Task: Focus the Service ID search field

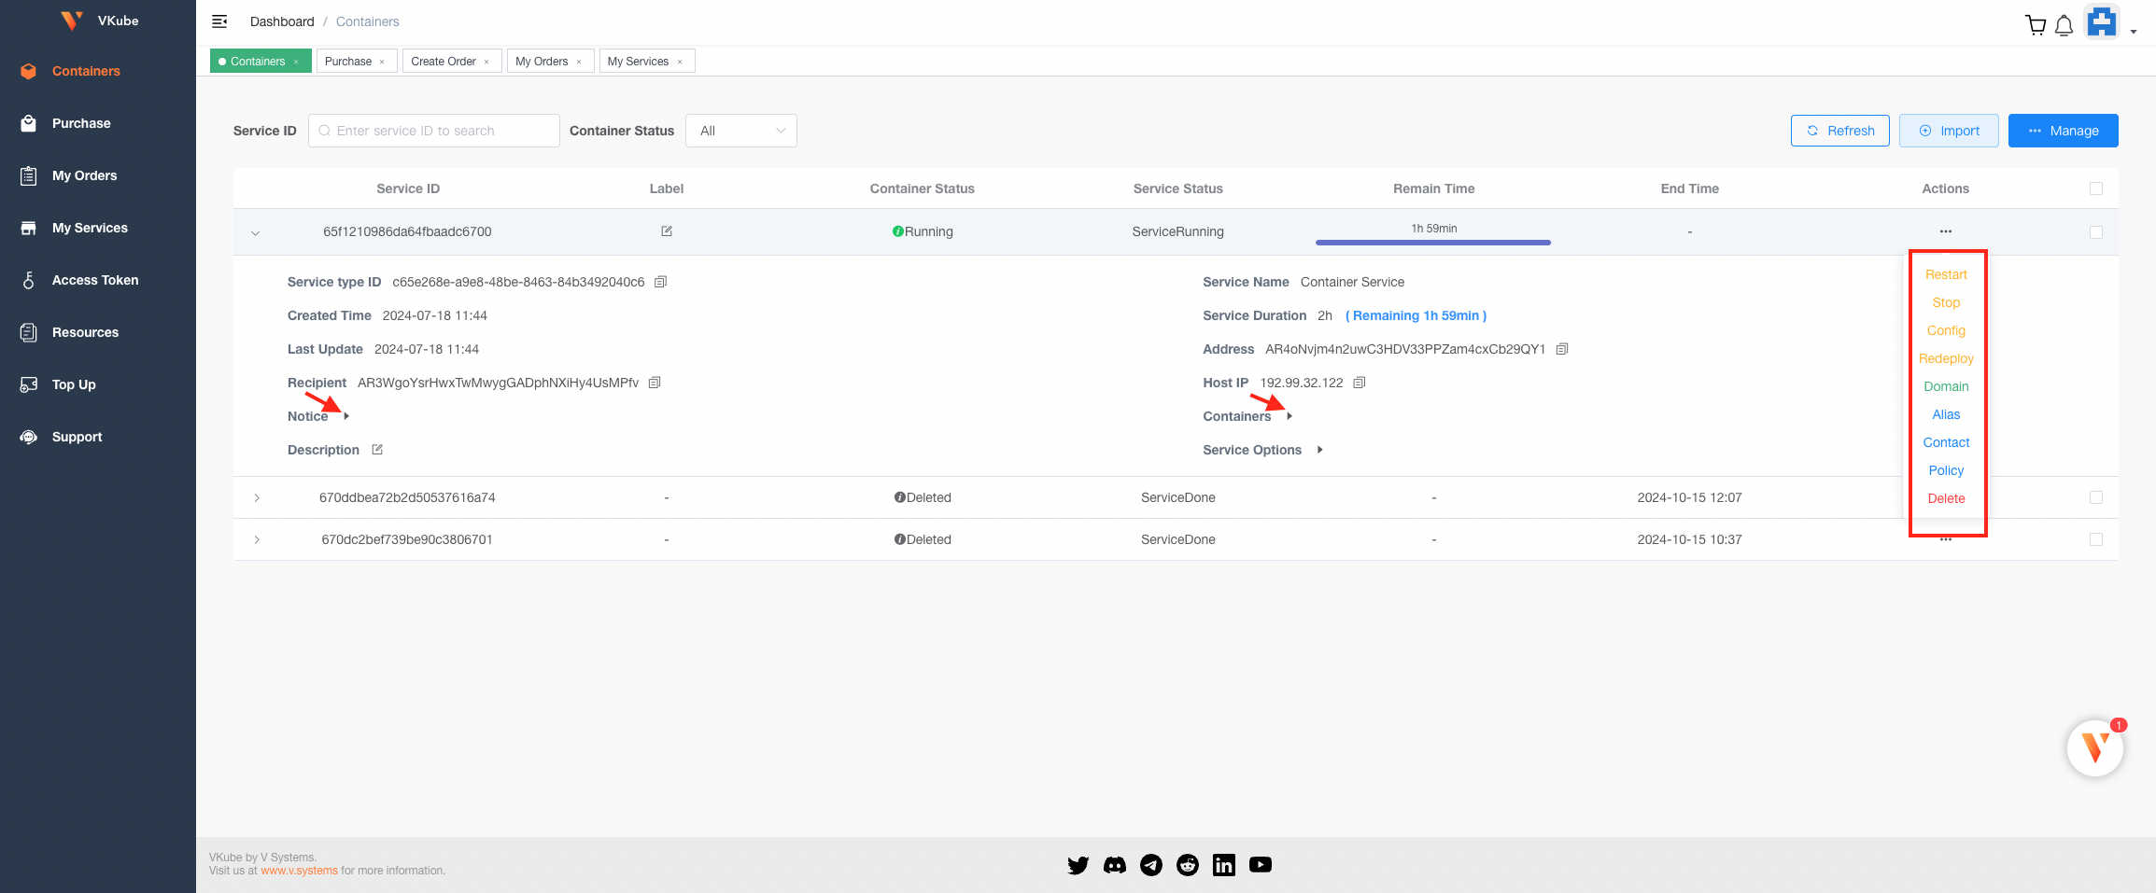Action: pos(434,131)
